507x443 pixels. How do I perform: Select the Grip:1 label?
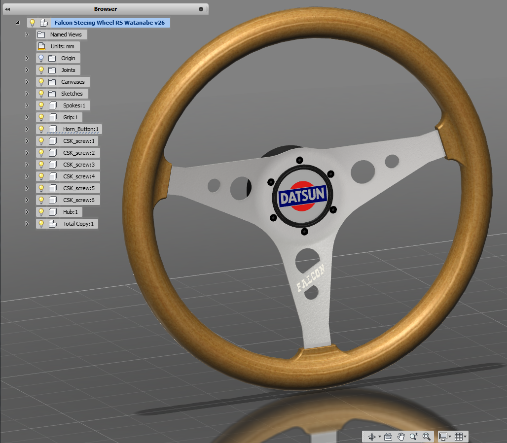[x=71, y=117]
